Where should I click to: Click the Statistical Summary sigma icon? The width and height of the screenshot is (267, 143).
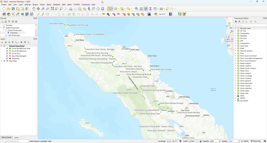coord(150,9)
